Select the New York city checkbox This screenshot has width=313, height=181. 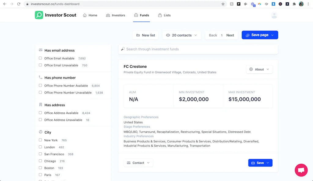point(40,140)
